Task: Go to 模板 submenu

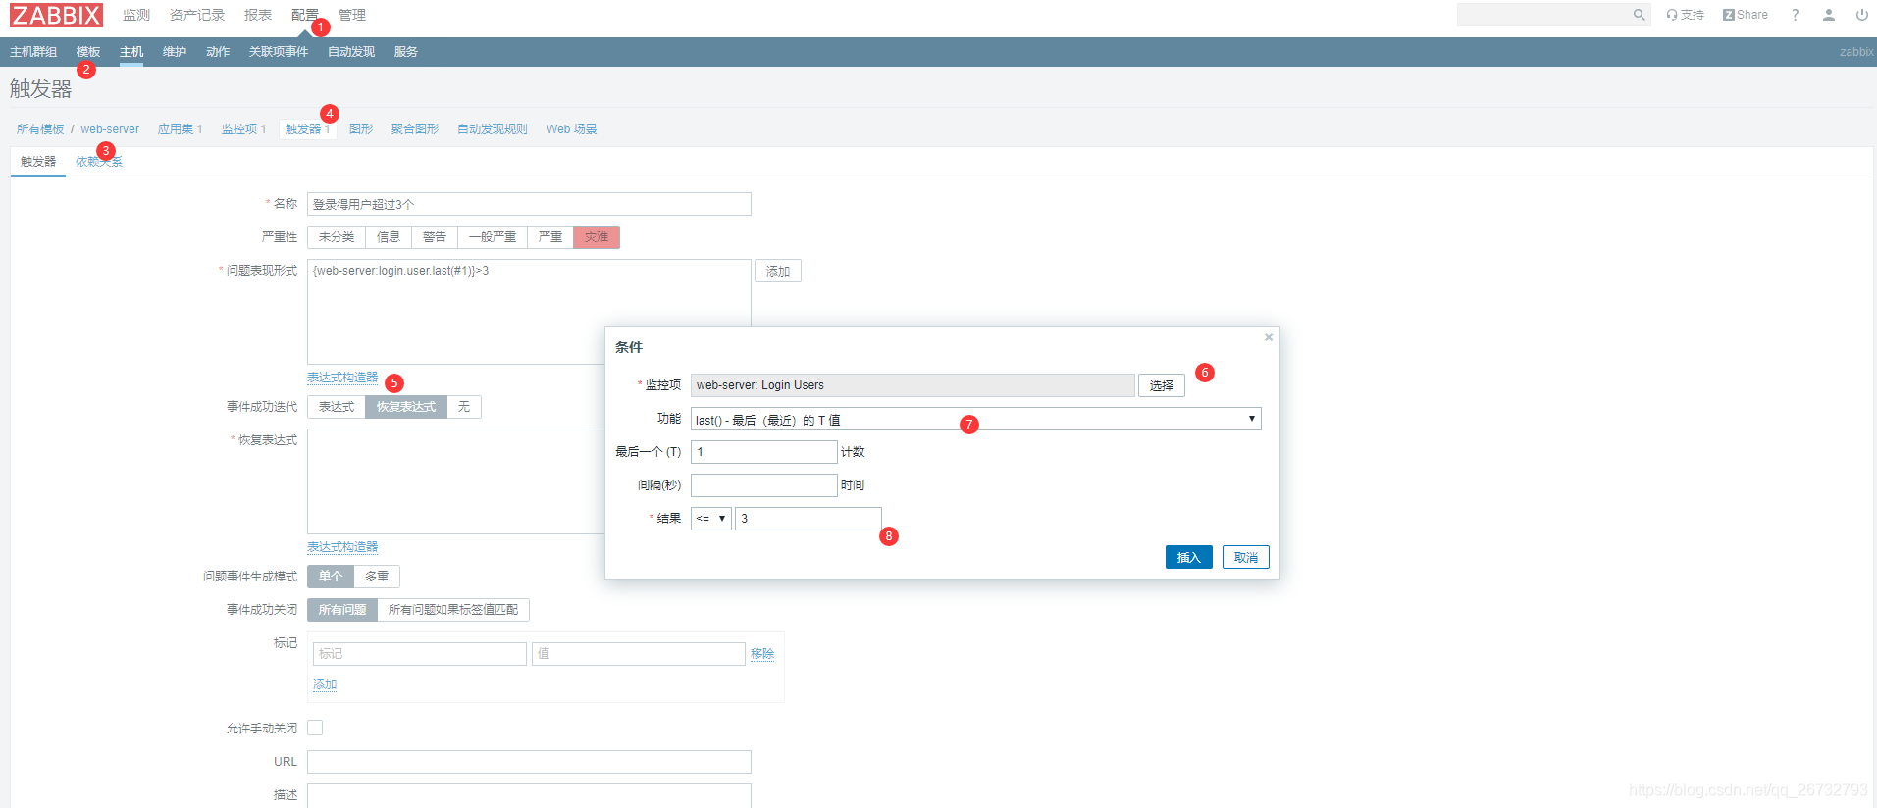Action: click(x=88, y=52)
